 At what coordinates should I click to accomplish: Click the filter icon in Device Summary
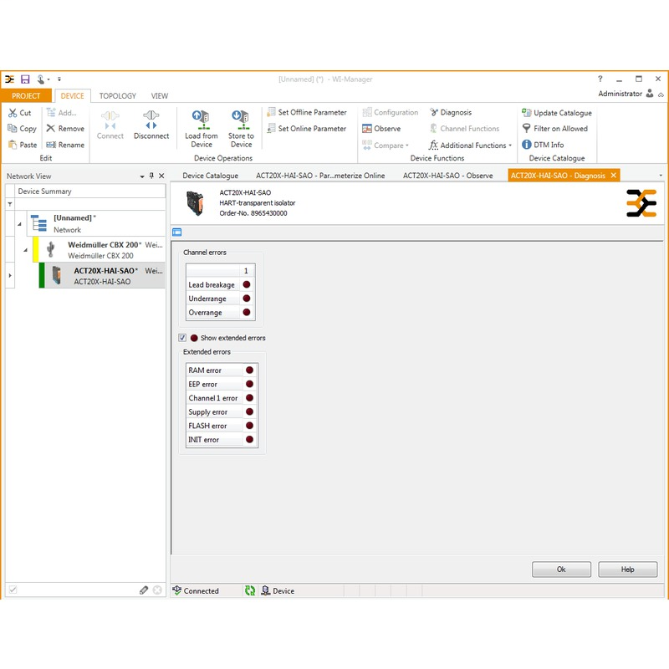point(10,204)
